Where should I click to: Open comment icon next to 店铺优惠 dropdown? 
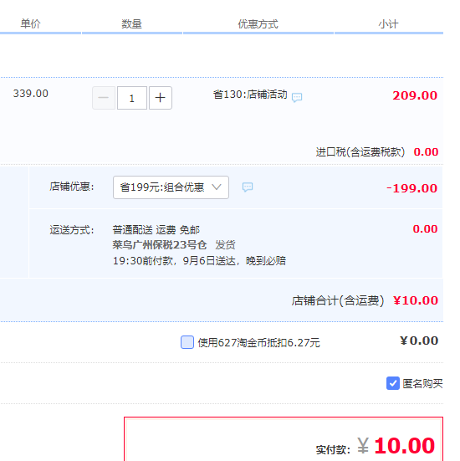248,187
